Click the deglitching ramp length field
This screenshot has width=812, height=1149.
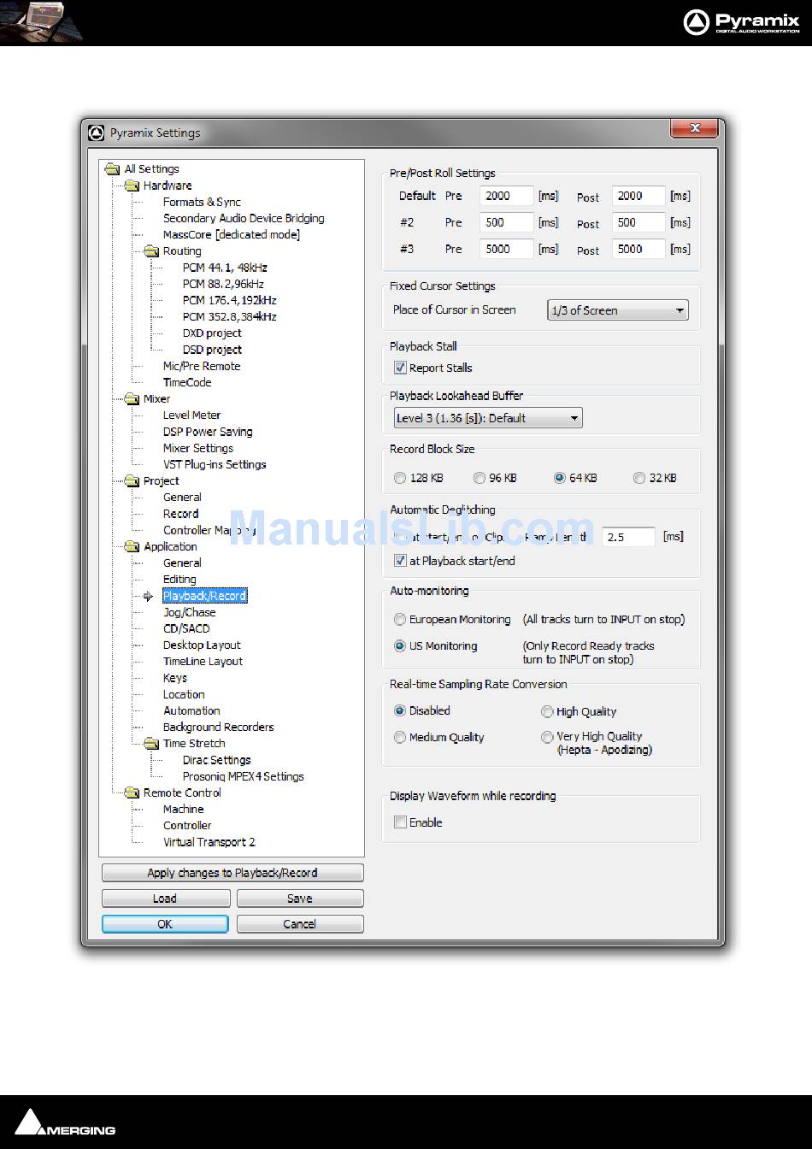628,537
